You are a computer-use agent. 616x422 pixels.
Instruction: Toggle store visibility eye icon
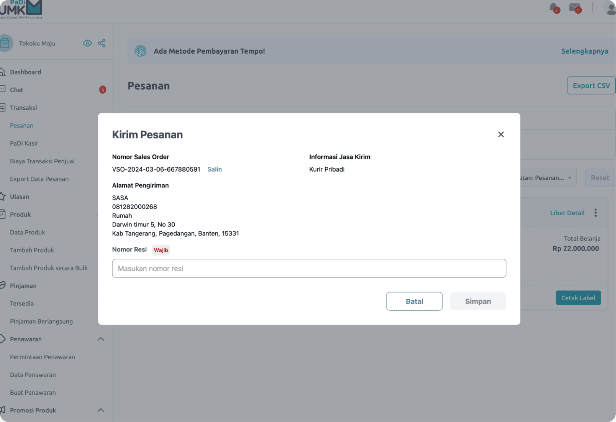coord(87,43)
